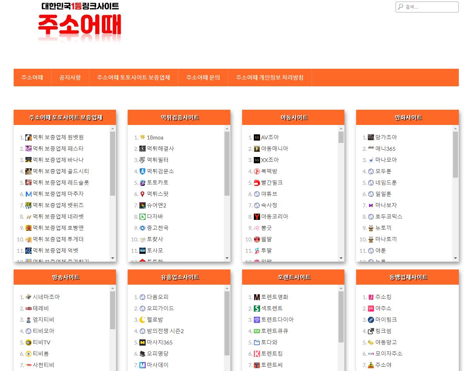Click scroll-up arrow in 방송사이트 list
The image size is (476, 371).
(113, 288)
